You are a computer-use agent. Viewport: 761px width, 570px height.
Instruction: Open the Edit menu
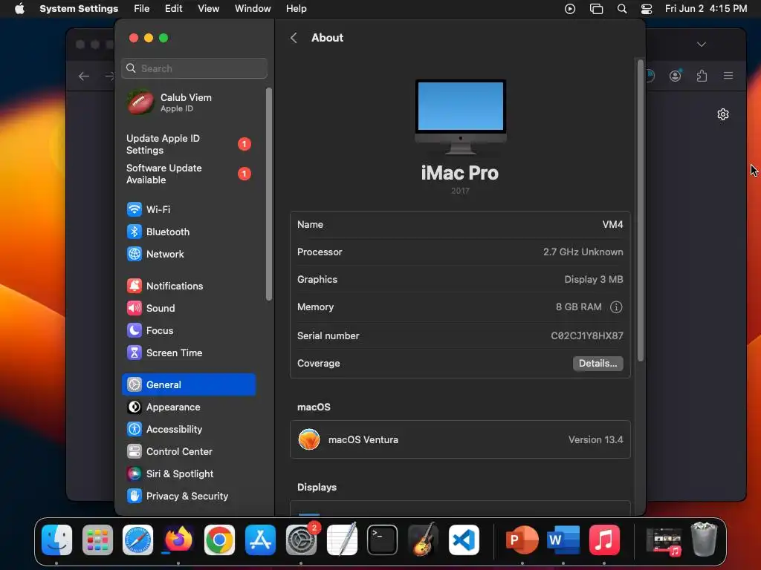[173, 9]
